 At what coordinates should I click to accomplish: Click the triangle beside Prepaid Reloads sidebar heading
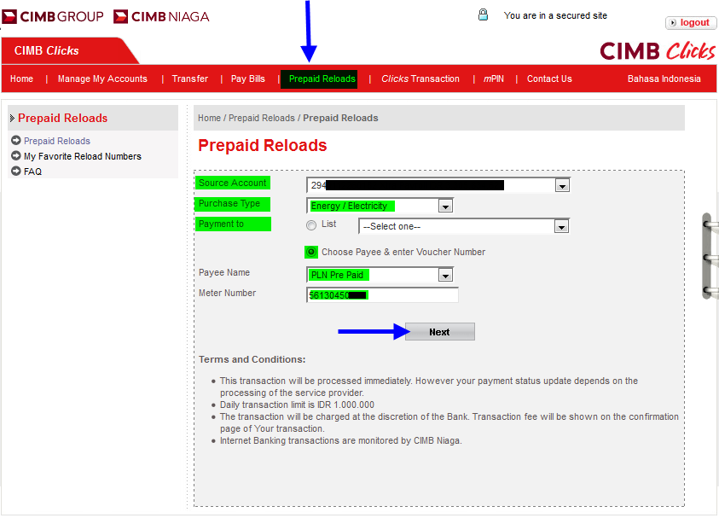click(x=12, y=118)
